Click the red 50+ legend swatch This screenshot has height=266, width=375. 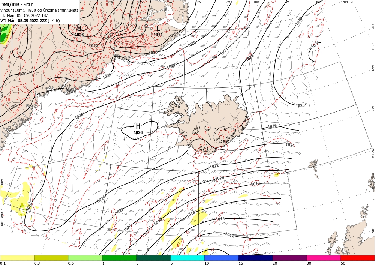tap(358, 258)
